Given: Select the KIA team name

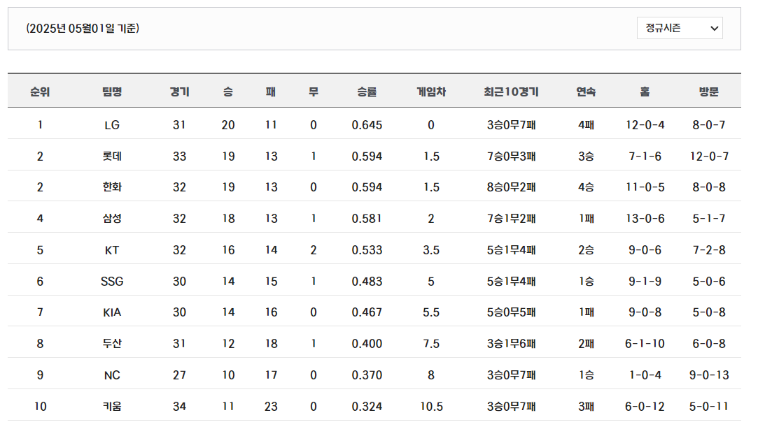Looking at the screenshot, I should (112, 312).
